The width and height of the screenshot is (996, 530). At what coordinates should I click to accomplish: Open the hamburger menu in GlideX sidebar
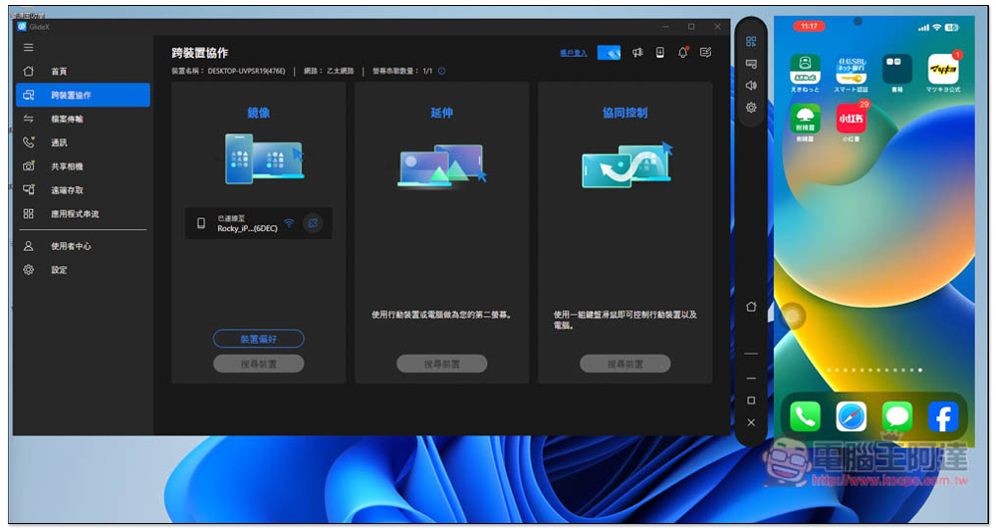(x=29, y=48)
